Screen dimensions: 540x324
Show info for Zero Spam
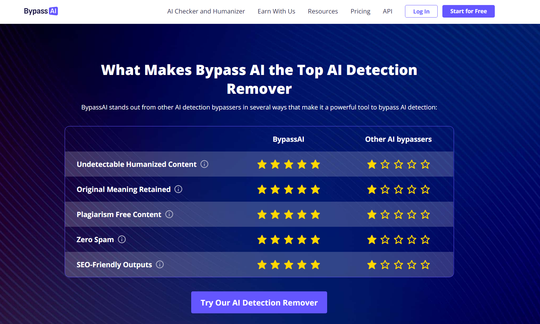[122, 239]
